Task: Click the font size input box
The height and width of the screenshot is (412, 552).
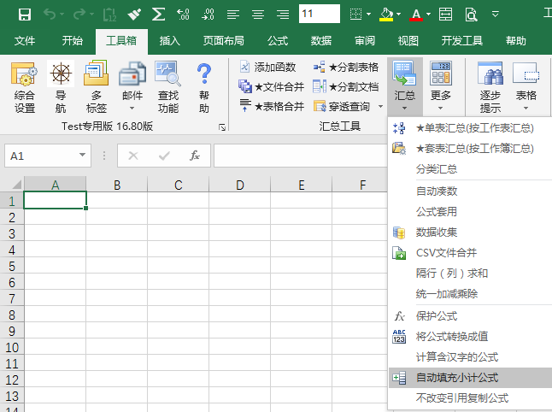Action: pyautogui.click(x=319, y=14)
